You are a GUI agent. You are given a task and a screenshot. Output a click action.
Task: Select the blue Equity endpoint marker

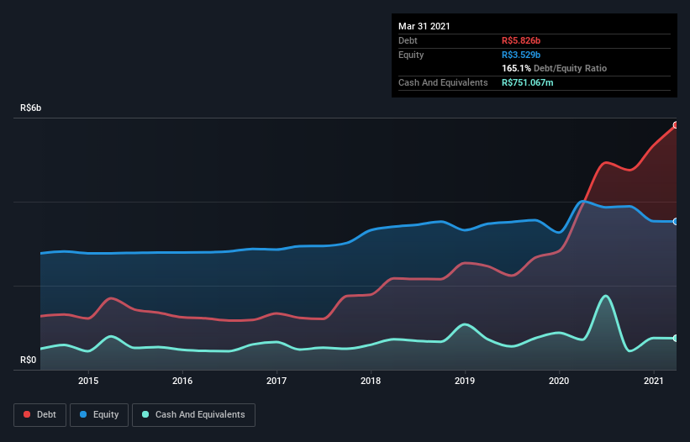(x=676, y=222)
